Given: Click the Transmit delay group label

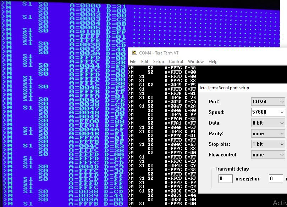Looking at the screenshot, I should click(232, 169).
